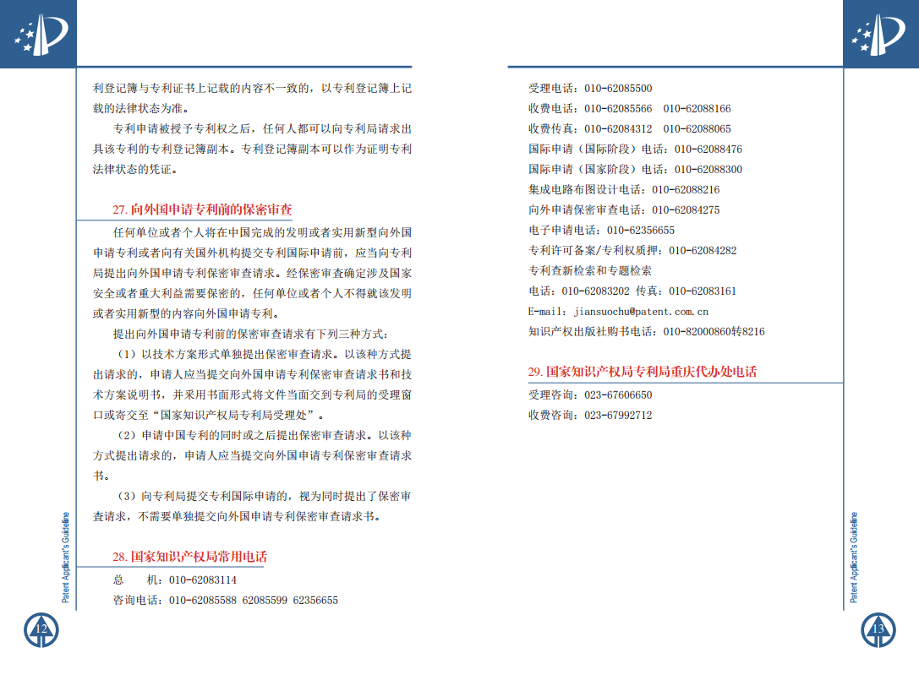Click the Chongqing acceptance number 023-67606650
The image size is (919, 680).
point(618,395)
